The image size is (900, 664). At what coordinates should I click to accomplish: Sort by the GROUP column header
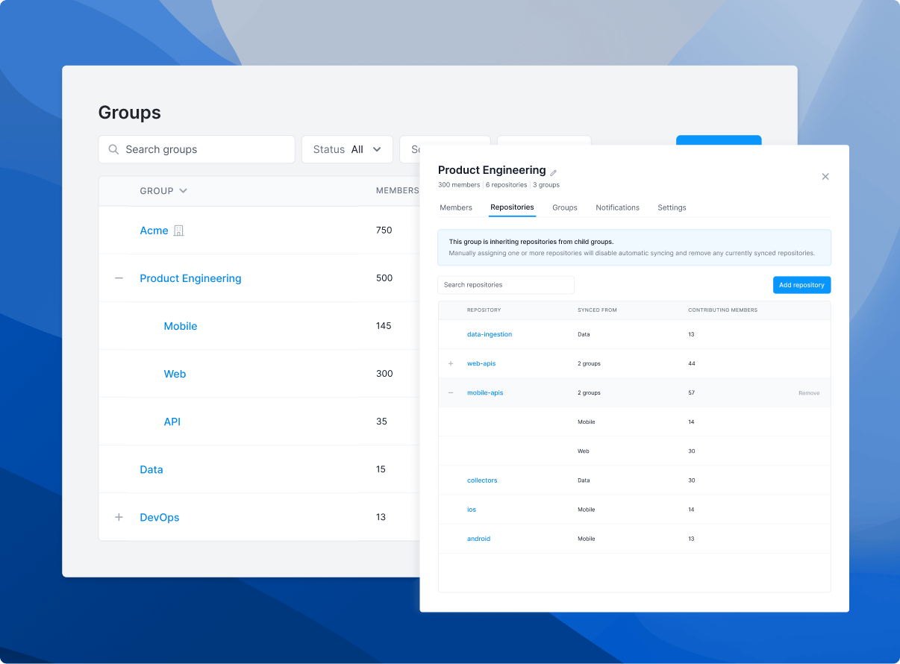tap(163, 191)
